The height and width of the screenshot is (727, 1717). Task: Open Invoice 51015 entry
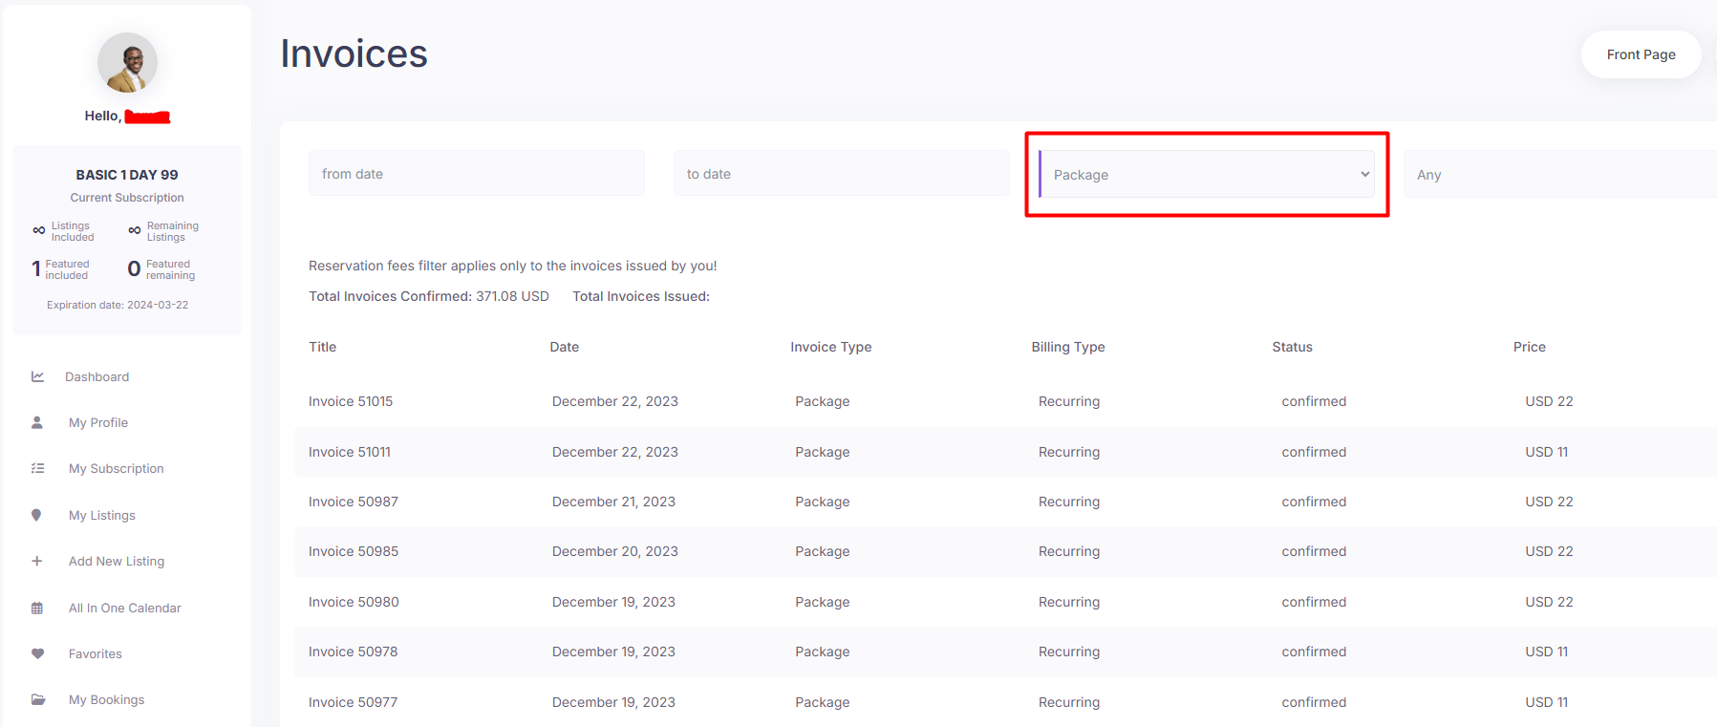(x=351, y=401)
